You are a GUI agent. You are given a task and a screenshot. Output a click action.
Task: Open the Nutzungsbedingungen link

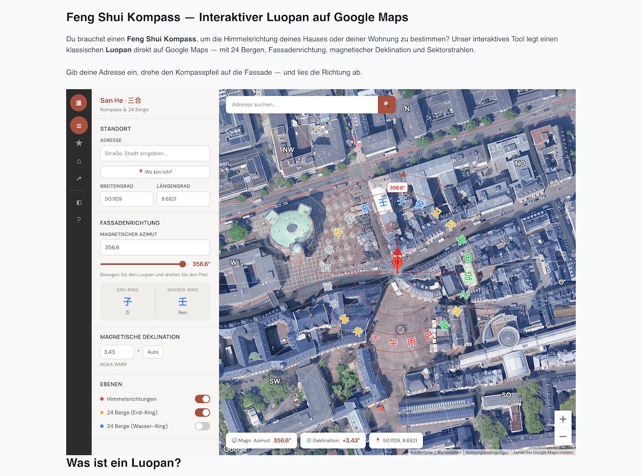point(487,452)
